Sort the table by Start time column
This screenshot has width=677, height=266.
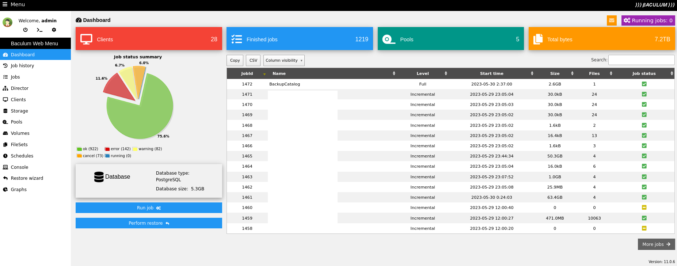point(491,73)
